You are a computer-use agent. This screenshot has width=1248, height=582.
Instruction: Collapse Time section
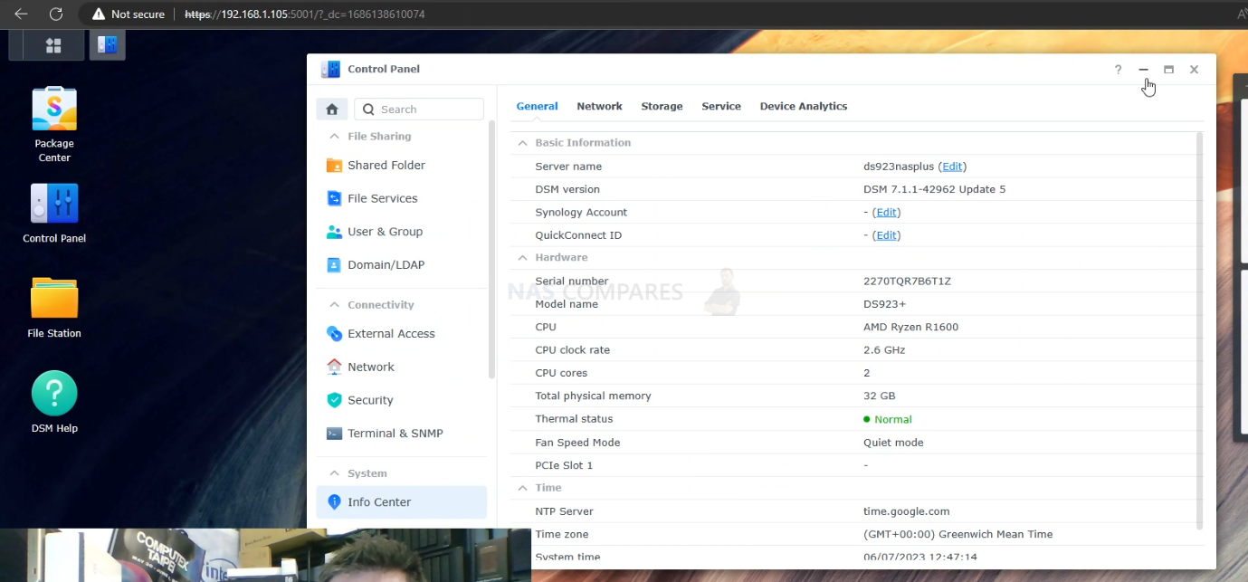pos(522,488)
